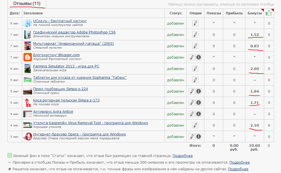Sort table by Бонусы column

coord(254,13)
